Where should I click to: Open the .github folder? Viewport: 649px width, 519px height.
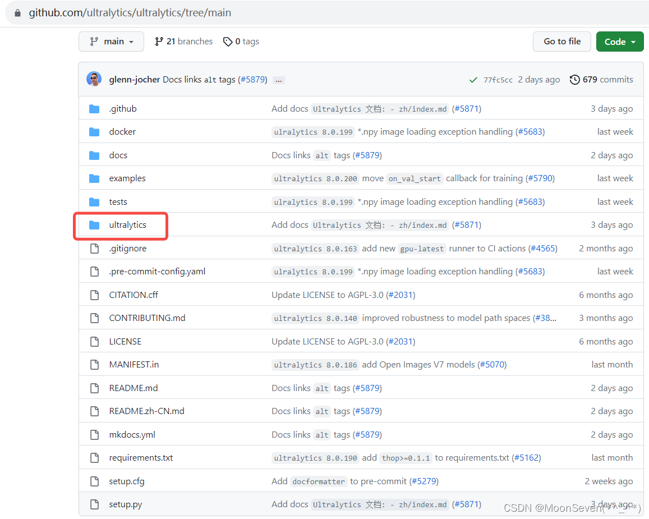tap(123, 108)
